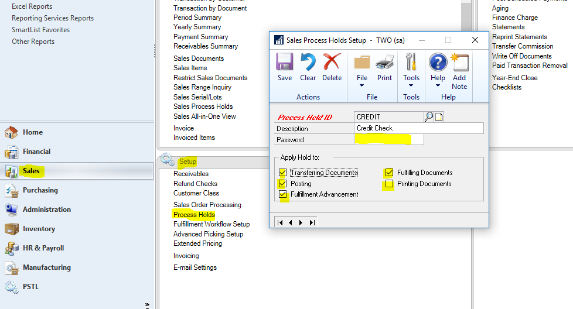This screenshot has width=573, height=309.
Task: Go to previous record arrow
Action: tap(291, 222)
